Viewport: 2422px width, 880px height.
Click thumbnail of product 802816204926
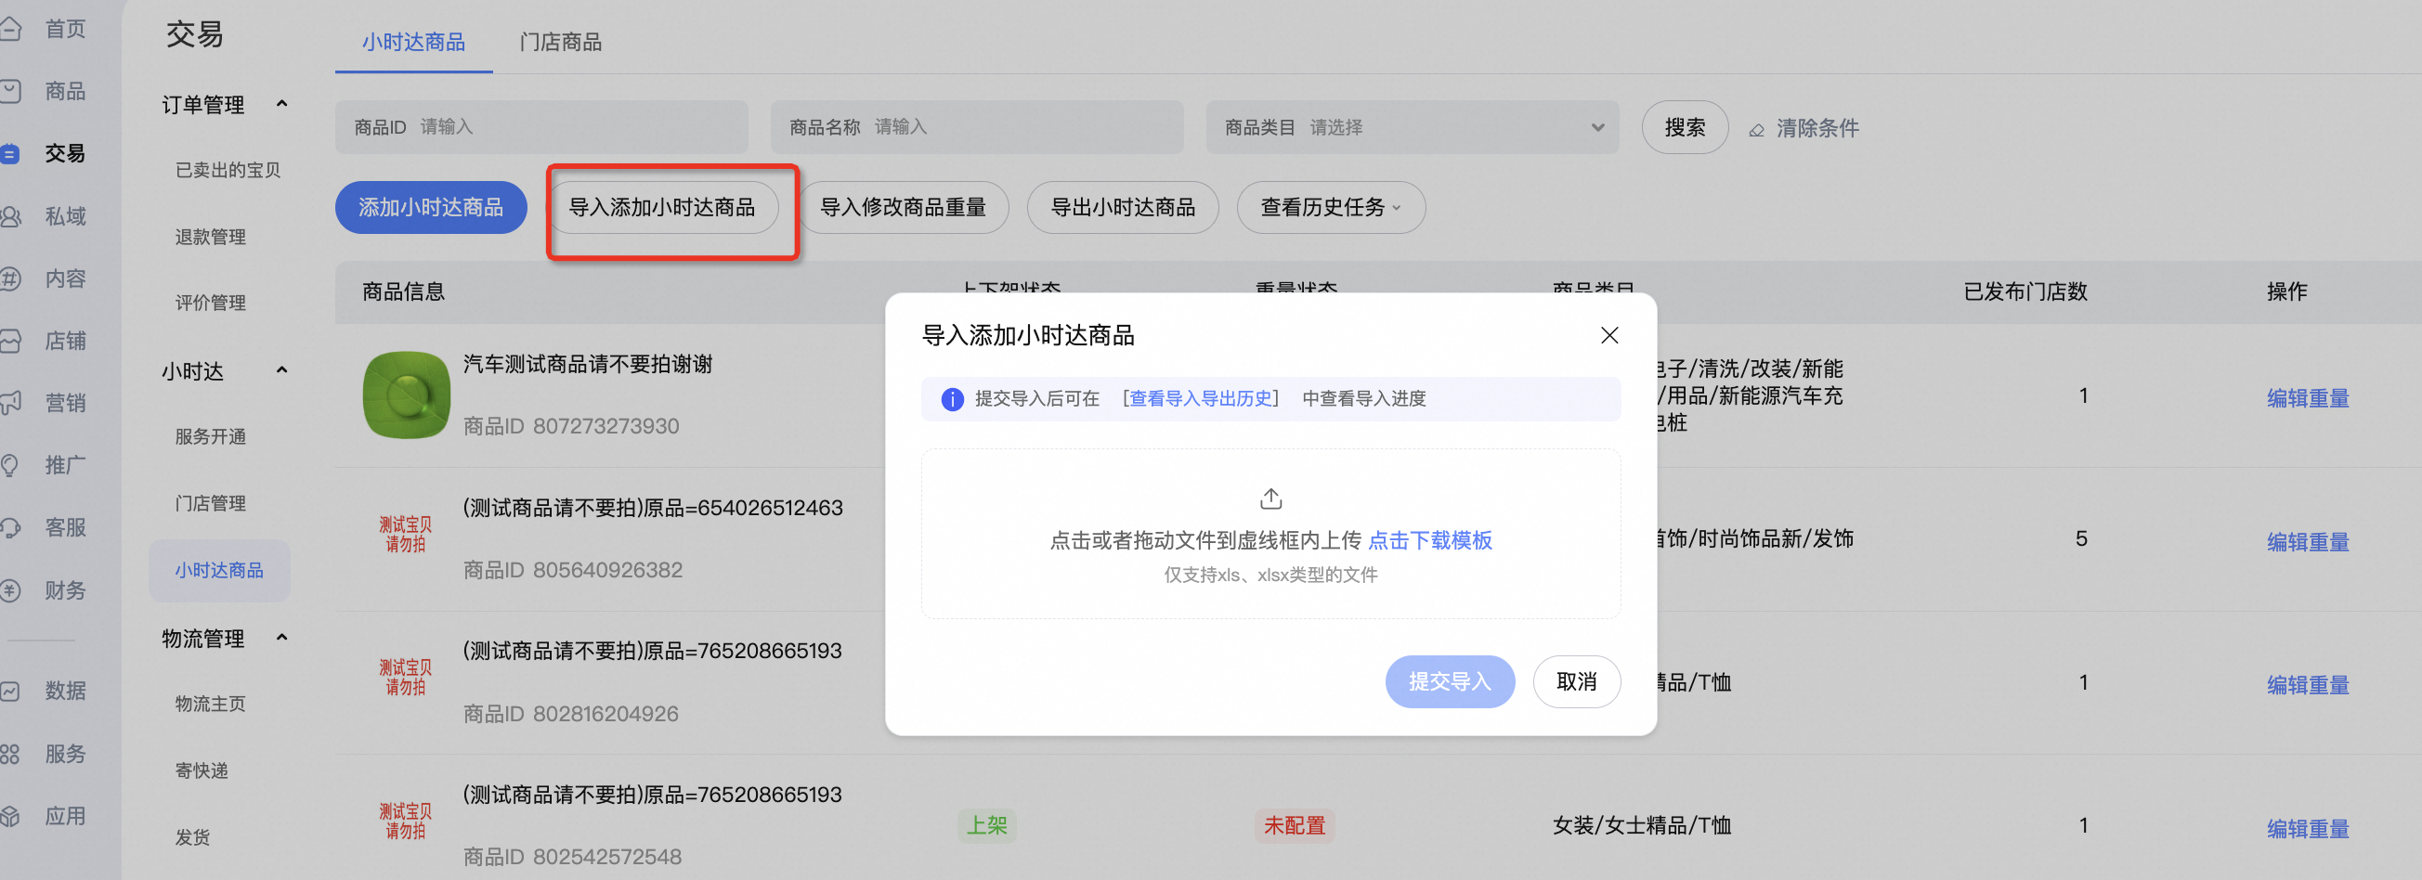(x=406, y=678)
